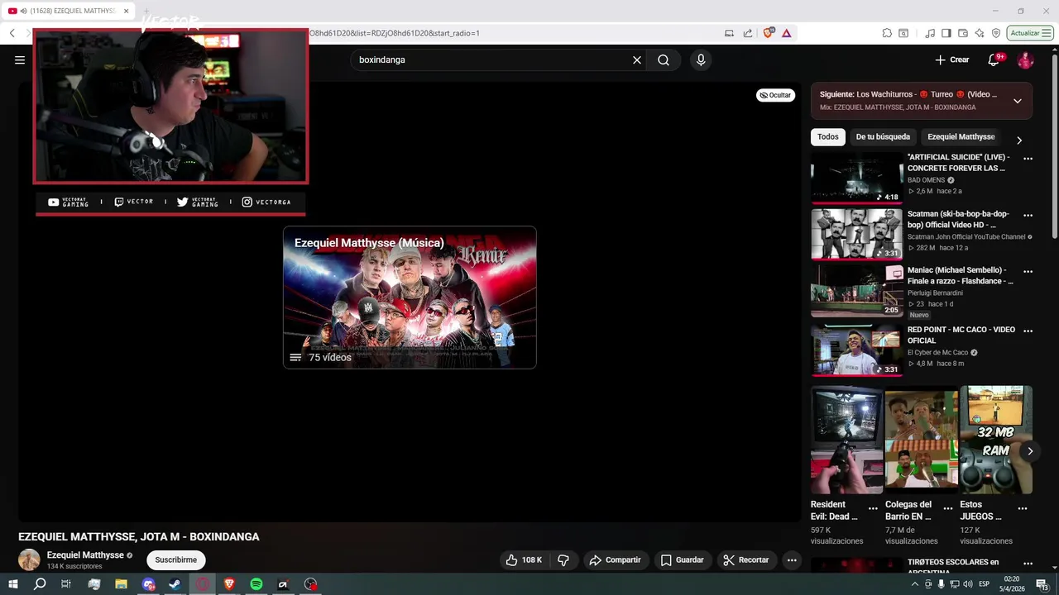Open the Windows Start menu

pyautogui.click(x=13, y=584)
